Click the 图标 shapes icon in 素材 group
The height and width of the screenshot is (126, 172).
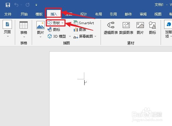[x=152, y=25]
